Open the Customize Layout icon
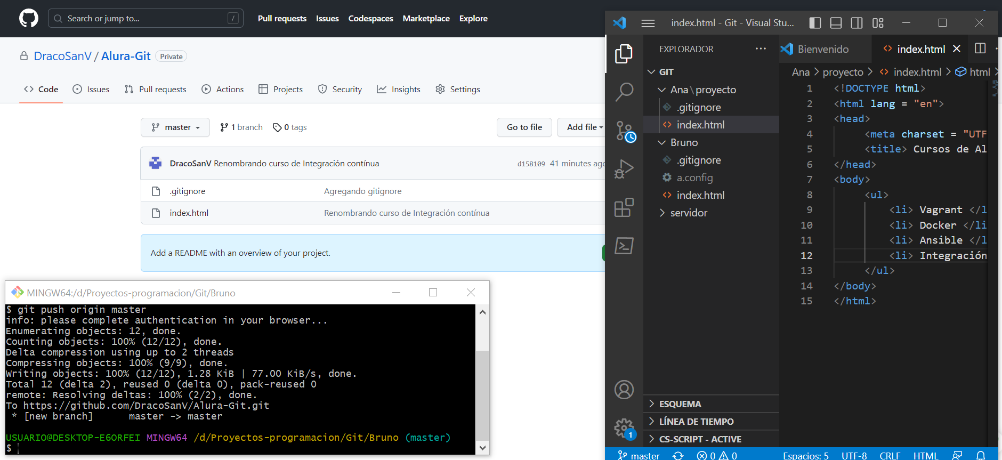This screenshot has height=460, width=1002. tap(878, 23)
